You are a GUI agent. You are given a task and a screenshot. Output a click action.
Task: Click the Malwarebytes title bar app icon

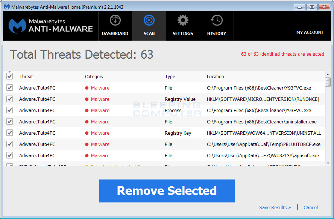pyautogui.click(x=7, y=7)
